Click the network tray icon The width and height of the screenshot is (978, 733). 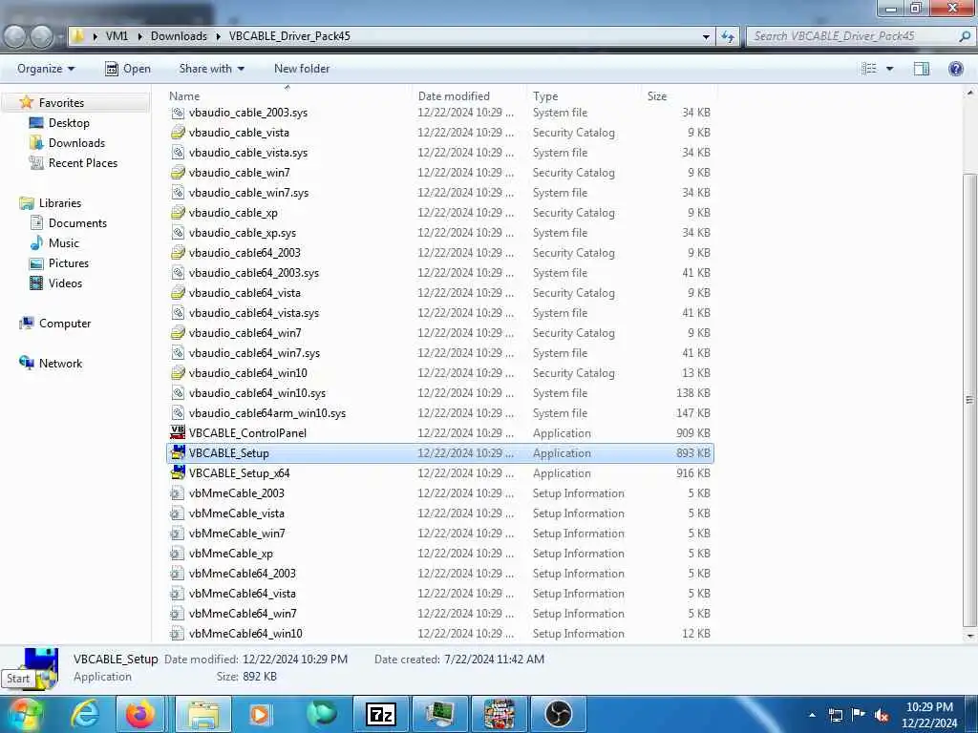(836, 715)
